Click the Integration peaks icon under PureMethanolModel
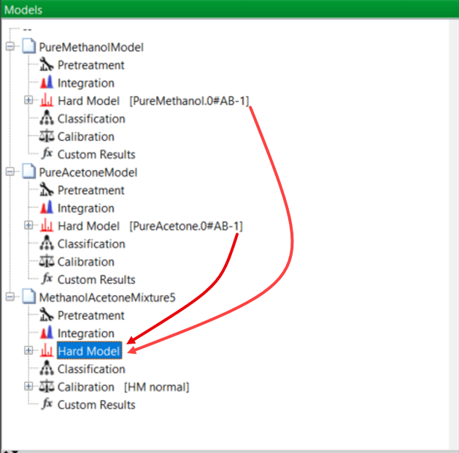 click(x=47, y=83)
